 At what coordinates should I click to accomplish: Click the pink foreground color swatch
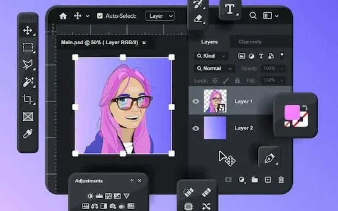tap(292, 113)
